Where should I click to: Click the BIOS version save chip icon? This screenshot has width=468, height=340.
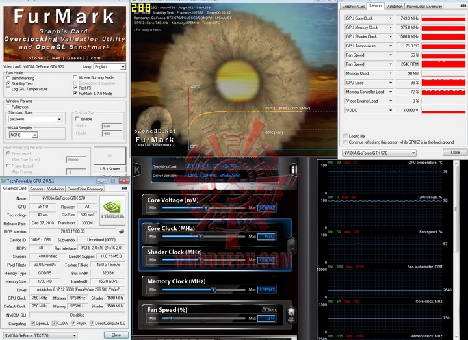(121, 231)
